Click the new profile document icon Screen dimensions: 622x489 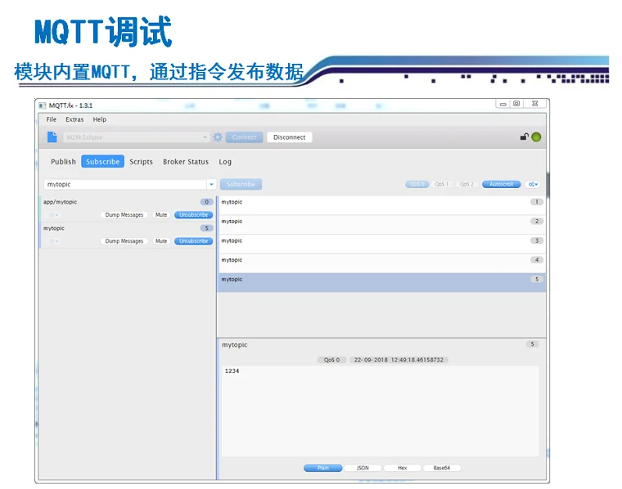(x=52, y=137)
